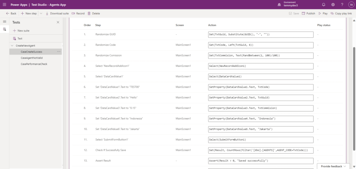Viewport: 356px width, 169px height.
Task: Click step Set 'DataCardValue4'.Text to "Indonesia"
Action: 119,119
